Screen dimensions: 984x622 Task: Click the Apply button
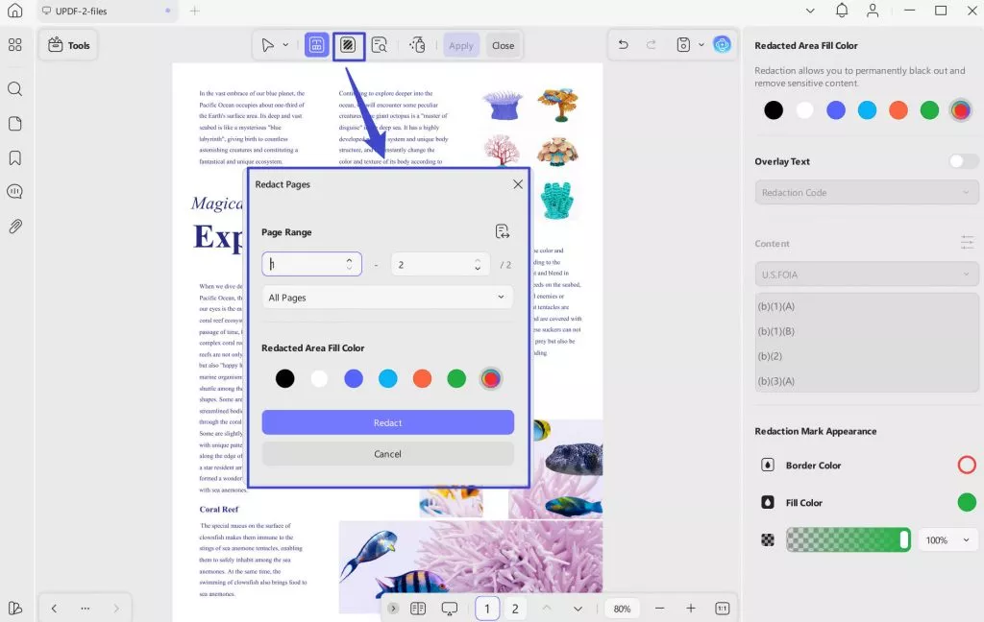(x=460, y=45)
